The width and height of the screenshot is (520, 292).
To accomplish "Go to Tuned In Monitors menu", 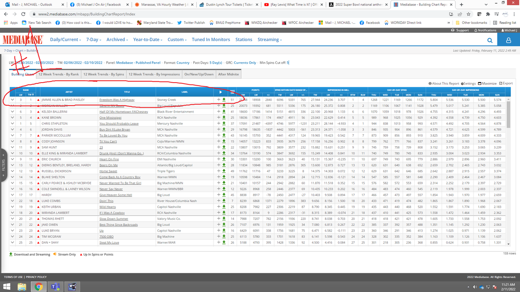I will coord(211,40).
